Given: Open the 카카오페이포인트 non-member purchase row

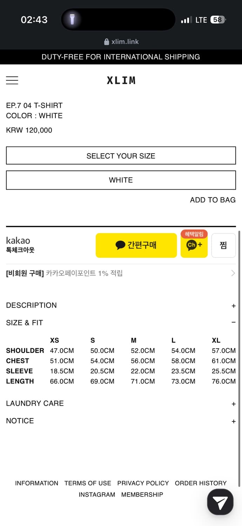Looking at the screenshot, I should click(121, 273).
